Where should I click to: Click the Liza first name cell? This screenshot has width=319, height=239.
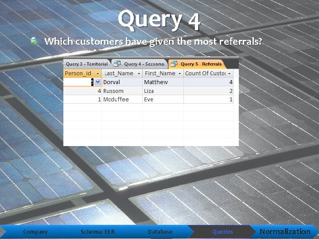tap(163, 91)
